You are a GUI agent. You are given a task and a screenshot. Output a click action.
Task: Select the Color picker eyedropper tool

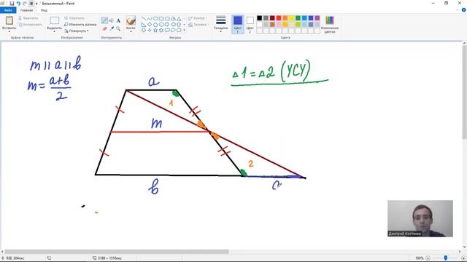(112, 28)
